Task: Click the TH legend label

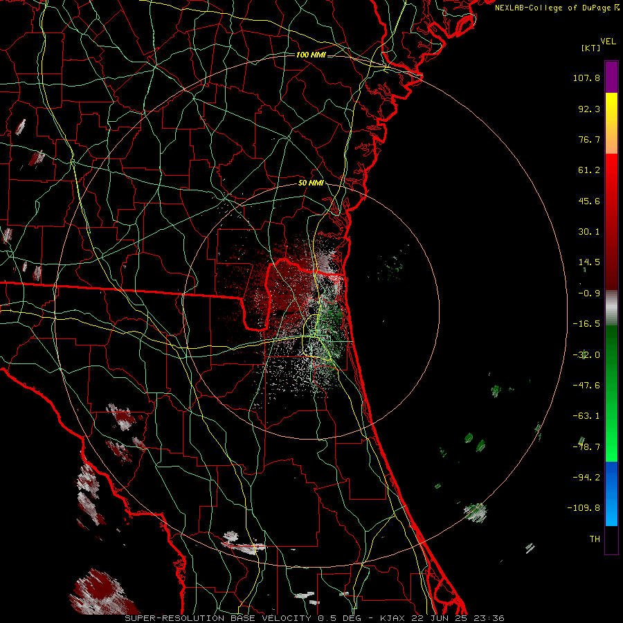Action: tap(595, 539)
